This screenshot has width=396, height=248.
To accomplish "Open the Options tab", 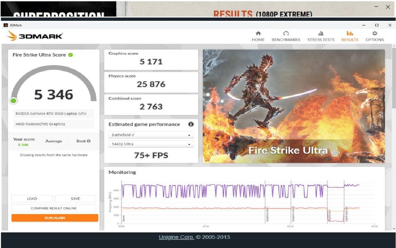I will (x=375, y=36).
